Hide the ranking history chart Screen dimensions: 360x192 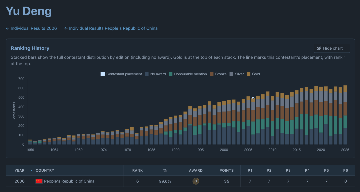coord(332,48)
